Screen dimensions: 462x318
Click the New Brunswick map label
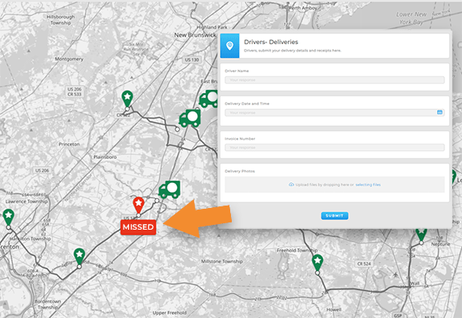tap(195, 35)
